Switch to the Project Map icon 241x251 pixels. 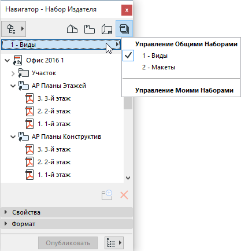point(72,29)
